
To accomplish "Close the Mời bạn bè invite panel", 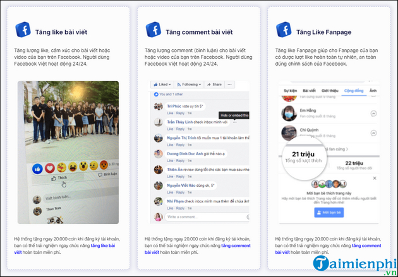I will (375, 178).
